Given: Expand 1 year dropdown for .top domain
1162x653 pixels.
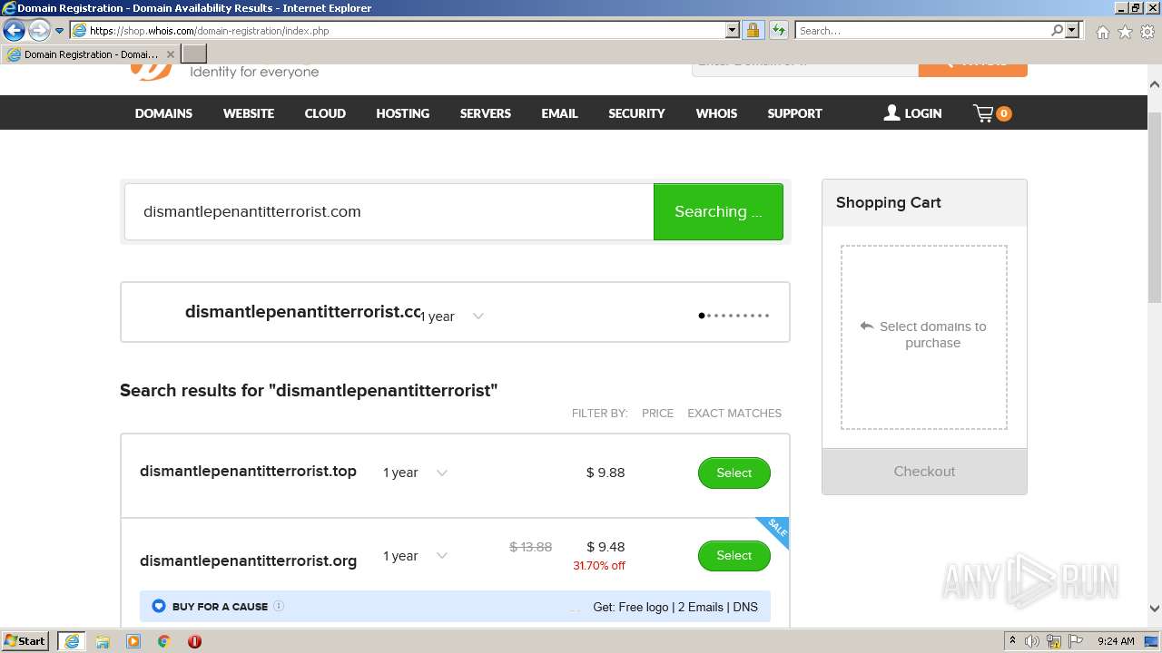Looking at the screenshot, I should tap(416, 473).
